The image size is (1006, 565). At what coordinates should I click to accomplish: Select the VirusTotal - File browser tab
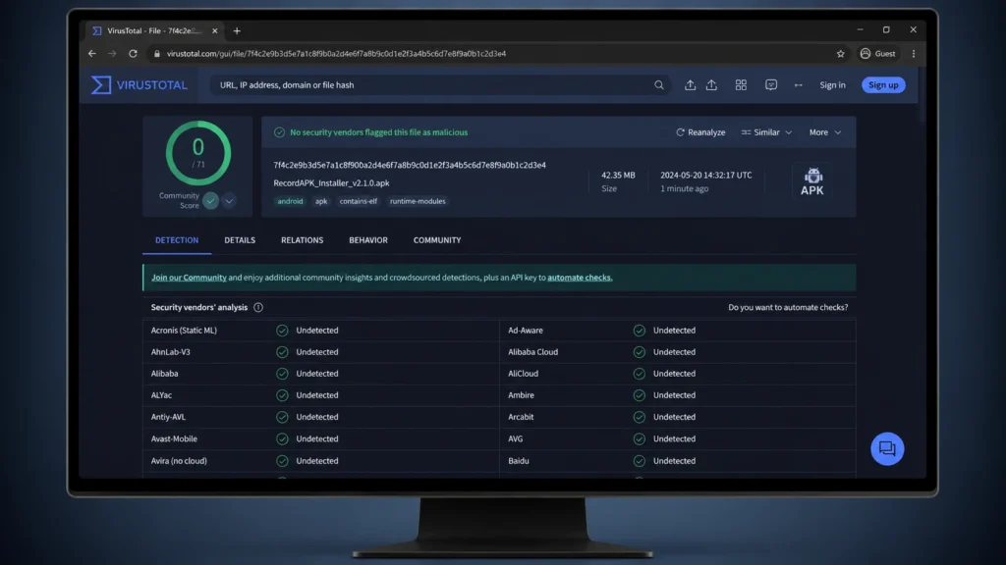pos(154,30)
